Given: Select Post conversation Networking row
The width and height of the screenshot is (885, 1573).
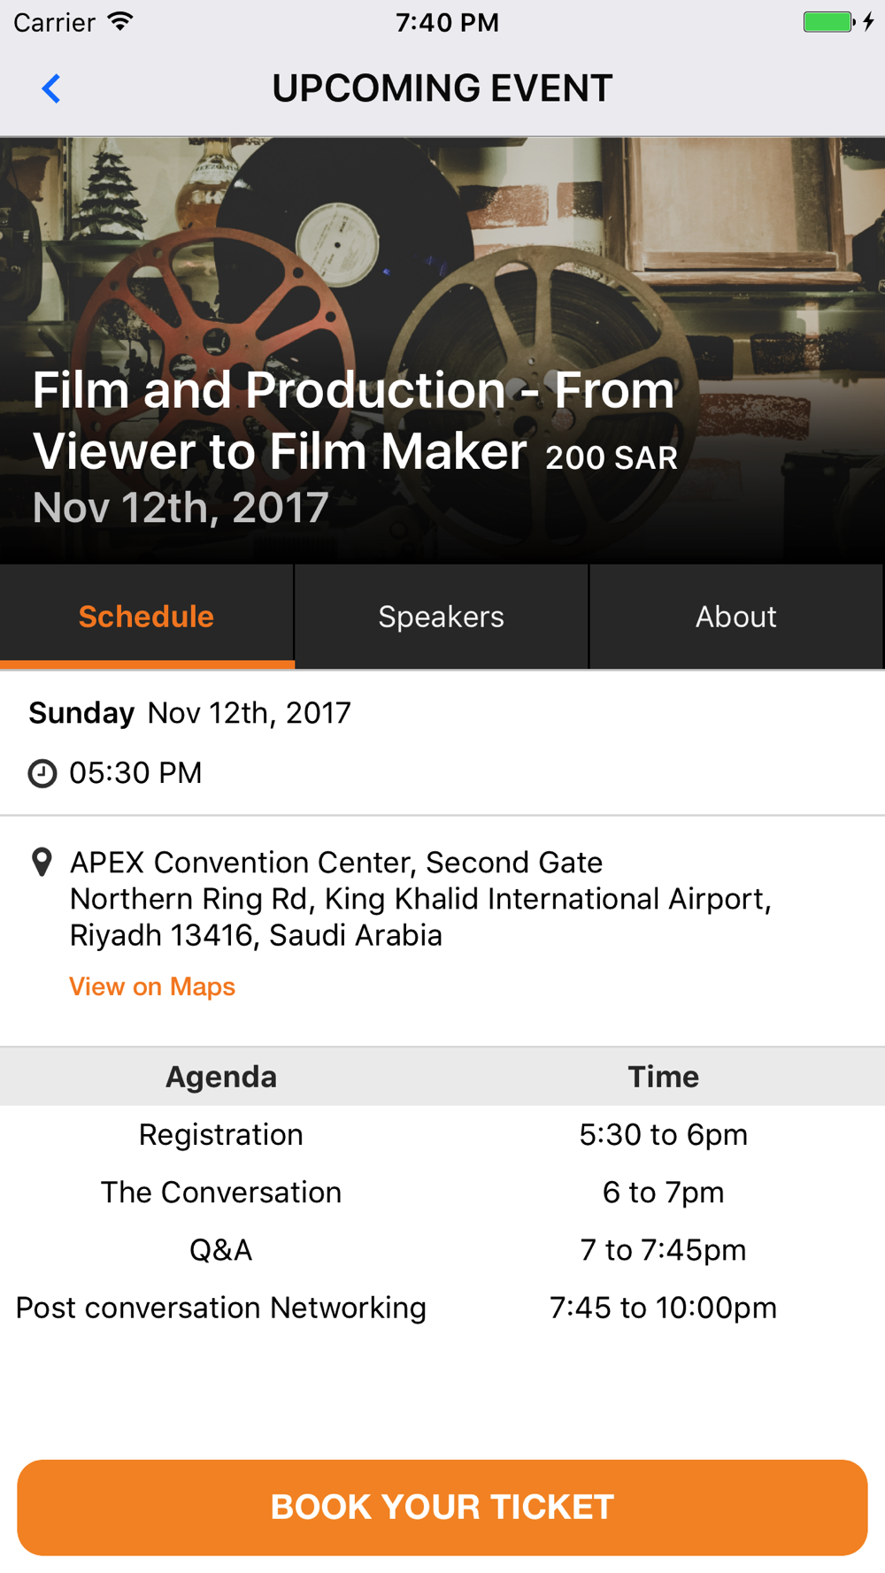Looking at the screenshot, I should [442, 1308].
